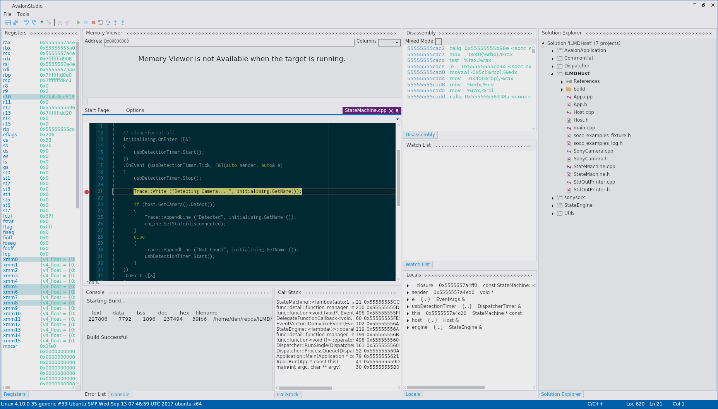This screenshot has height=409, width=718.
Task: Expand the _closure variable in Locals
Action: coord(408,286)
